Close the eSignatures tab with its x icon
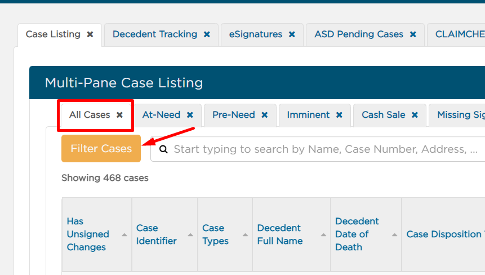Screen dimensions: 485x275 (292, 34)
